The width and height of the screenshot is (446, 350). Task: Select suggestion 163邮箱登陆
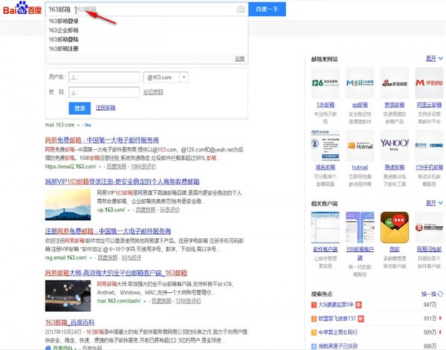coord(63,39)
